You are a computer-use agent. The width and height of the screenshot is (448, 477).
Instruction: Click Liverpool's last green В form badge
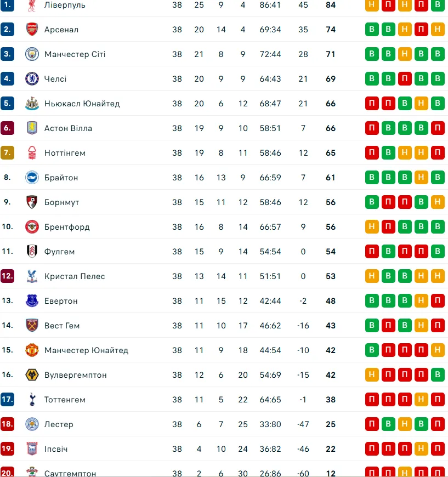coord(438,4)
